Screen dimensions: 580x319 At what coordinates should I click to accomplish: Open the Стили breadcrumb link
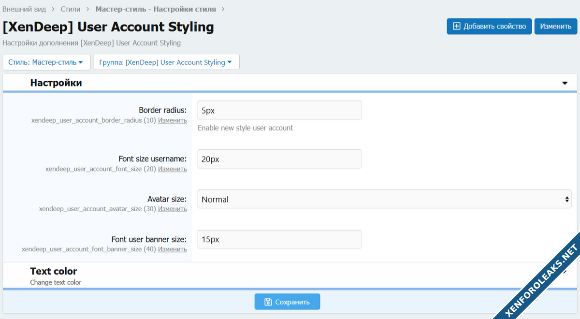(71, 9)
